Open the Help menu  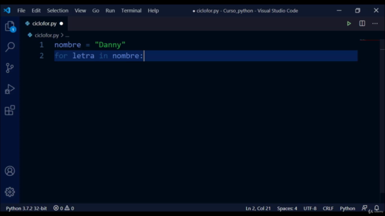point(153,11)
